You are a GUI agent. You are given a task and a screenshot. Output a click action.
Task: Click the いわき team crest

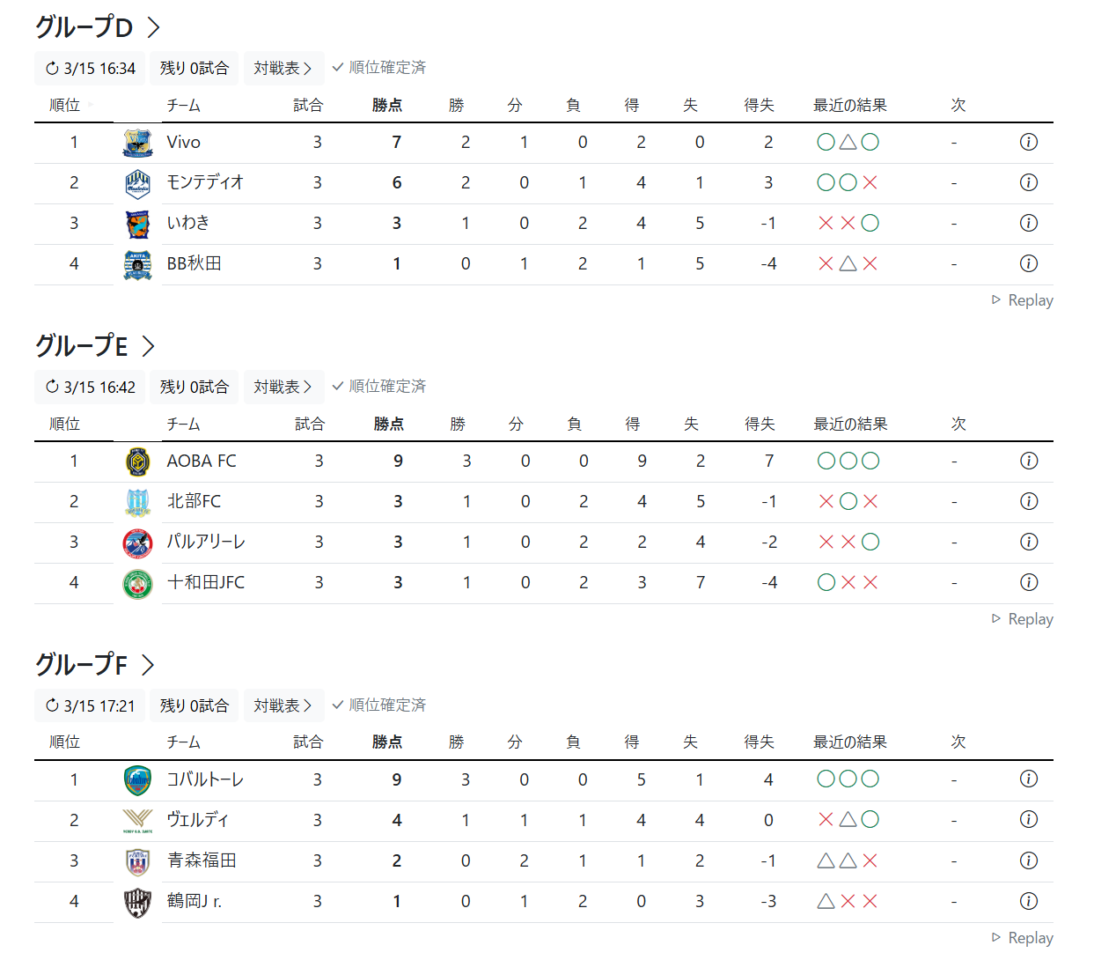pyautogui.click(x=137, y=224)
